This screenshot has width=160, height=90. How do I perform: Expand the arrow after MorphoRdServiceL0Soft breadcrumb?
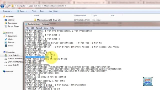pyautogui.click(x=65, y=6)
